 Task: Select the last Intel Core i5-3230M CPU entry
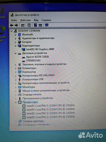(x=51, y=117)
